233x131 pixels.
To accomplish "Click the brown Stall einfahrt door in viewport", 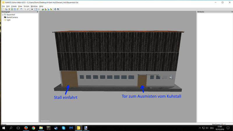I will point(69,79).
